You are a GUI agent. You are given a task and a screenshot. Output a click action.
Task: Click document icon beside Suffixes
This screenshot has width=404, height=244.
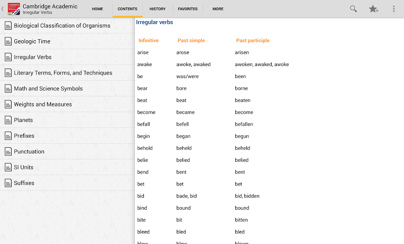tap(8, 183)
